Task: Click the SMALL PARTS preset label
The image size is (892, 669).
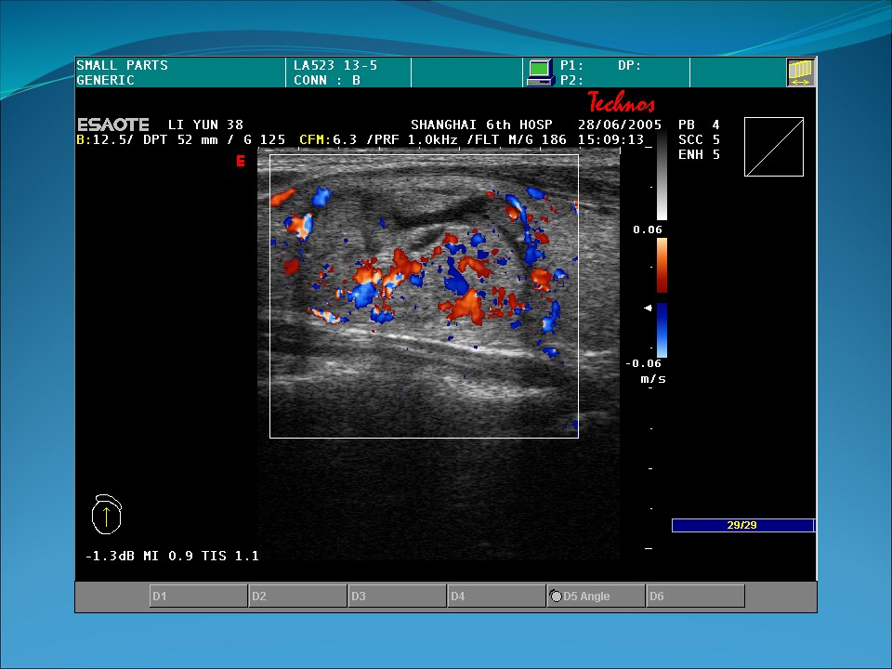Action: [123, 65]
